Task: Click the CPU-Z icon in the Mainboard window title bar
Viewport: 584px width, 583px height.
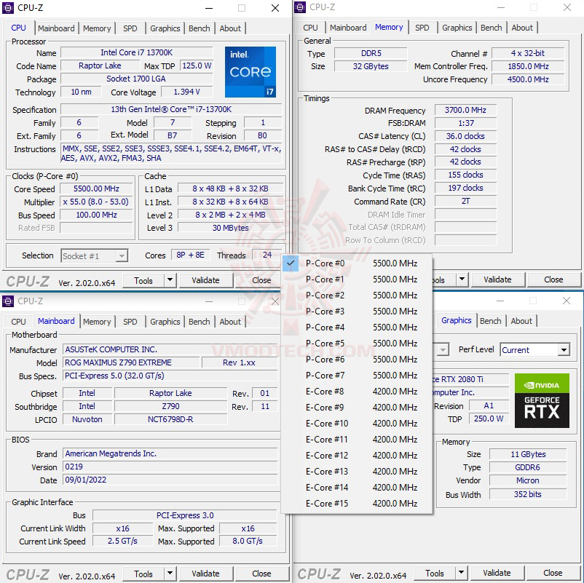Action: point(7,301)
